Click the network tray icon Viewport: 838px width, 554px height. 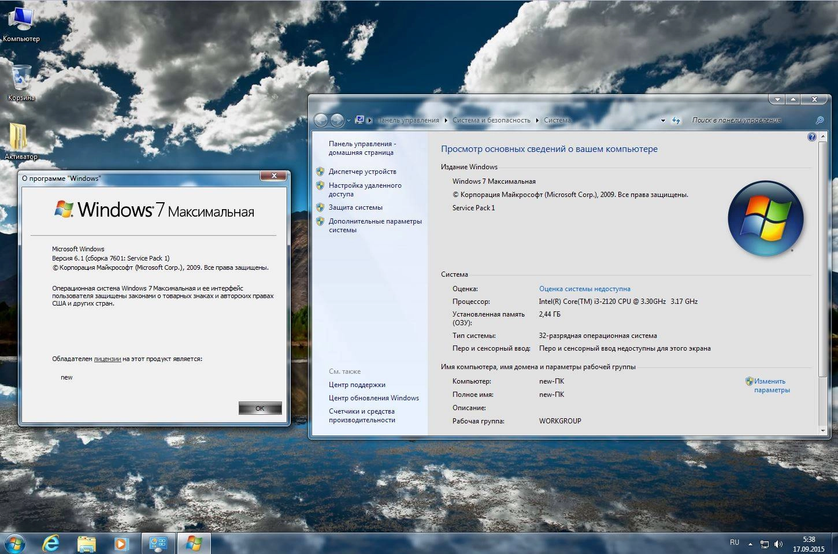(x=765, y=544)
